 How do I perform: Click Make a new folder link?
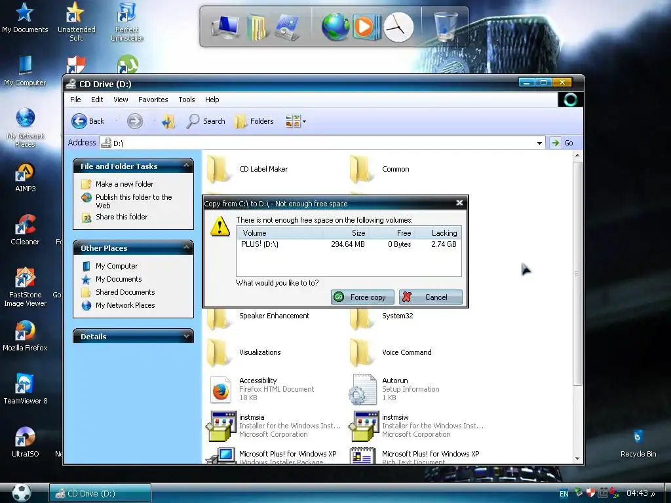pyautogui.click(x=125, y=184)
